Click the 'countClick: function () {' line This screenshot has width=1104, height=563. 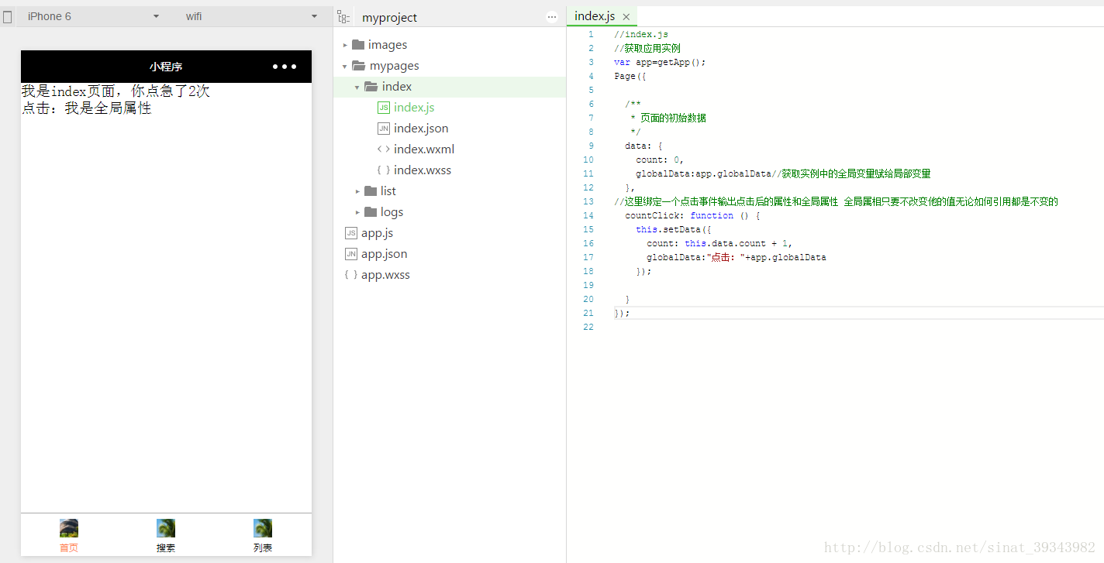pos(692,215)
